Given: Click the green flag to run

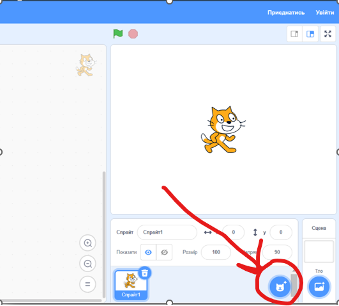Looking at the screenshot, I should point(118,34).
